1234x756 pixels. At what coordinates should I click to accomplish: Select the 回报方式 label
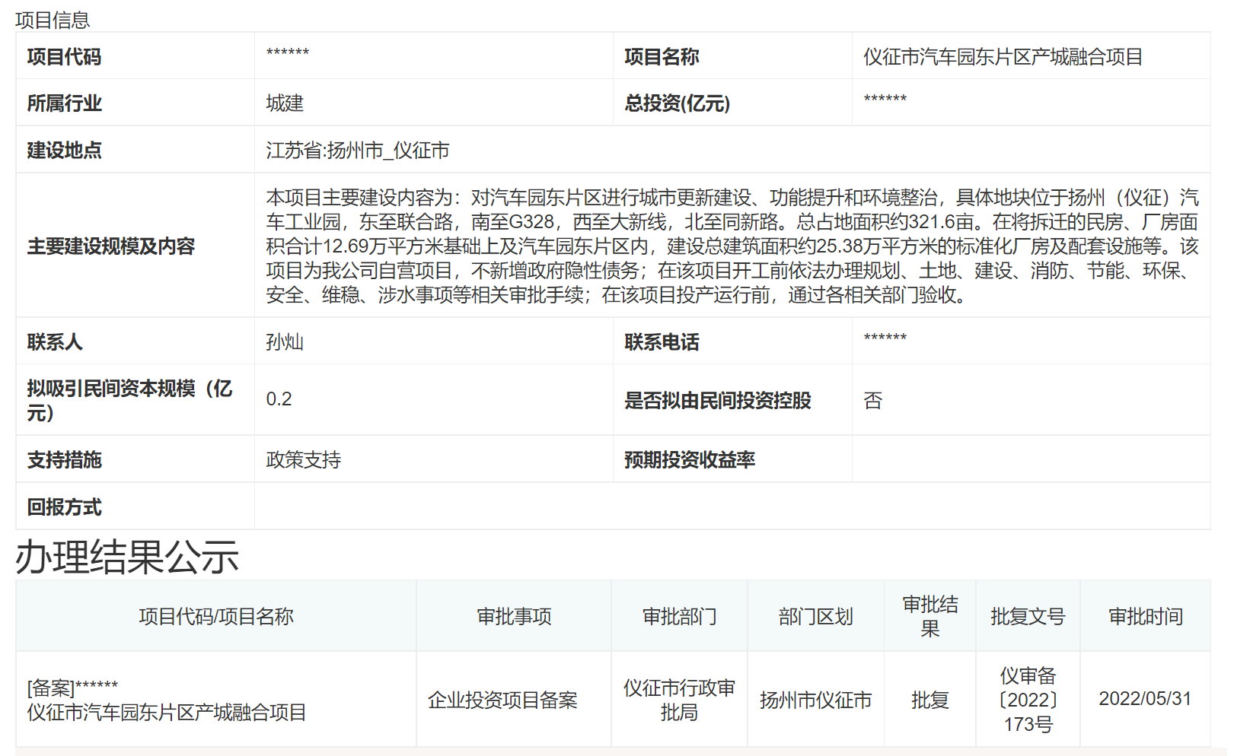click(64, 507)
